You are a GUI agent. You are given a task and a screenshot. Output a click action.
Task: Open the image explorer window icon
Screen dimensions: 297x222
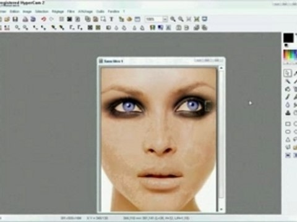[x=137, y=19]
